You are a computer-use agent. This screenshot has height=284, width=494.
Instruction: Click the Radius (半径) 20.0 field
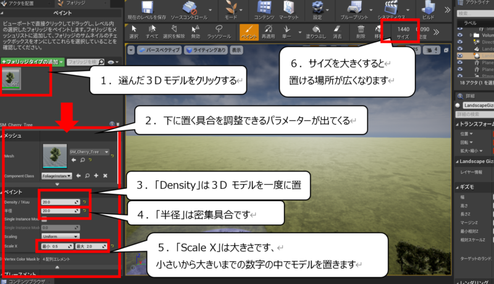pos(61,211)
